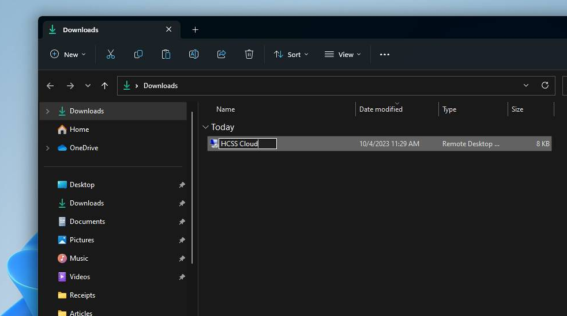Image resolution: width=567 pixels, height=316 pixels.
Task: Unpin Pictures using its pin icon
Action: 182,240
